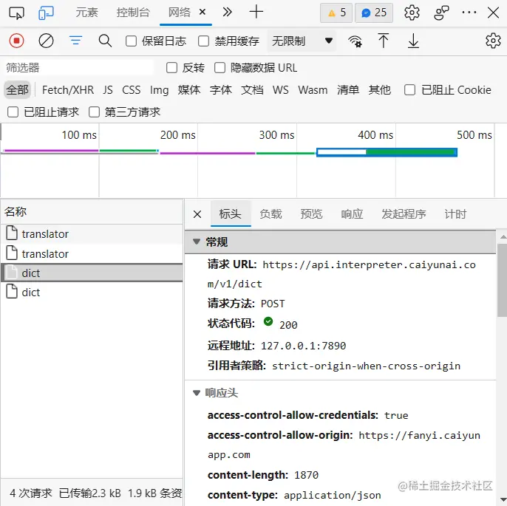Collapse the 常规 section

coord(197,242)
